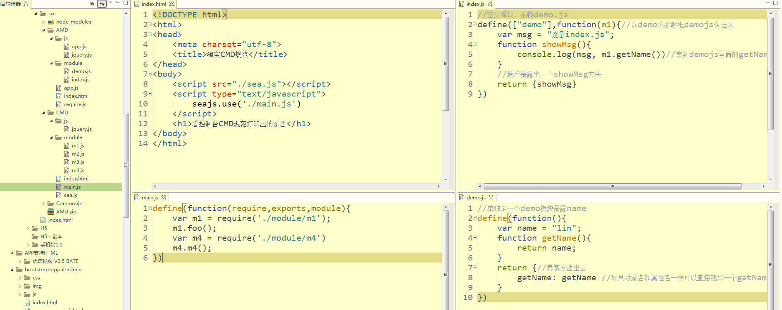
Task: Minimize the index.js editor pane
Action: 768,2
